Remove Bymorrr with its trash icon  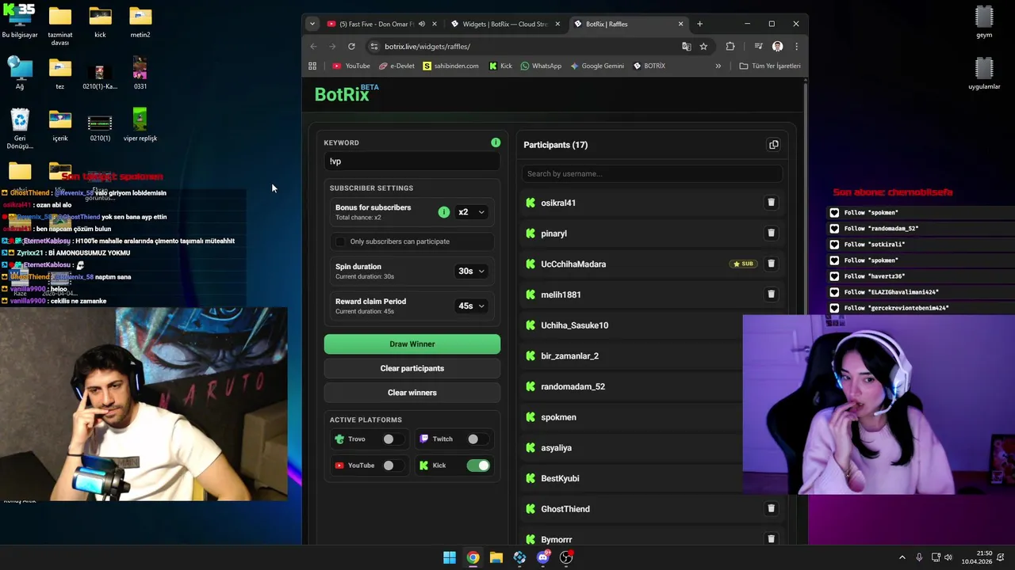point(771,539)
